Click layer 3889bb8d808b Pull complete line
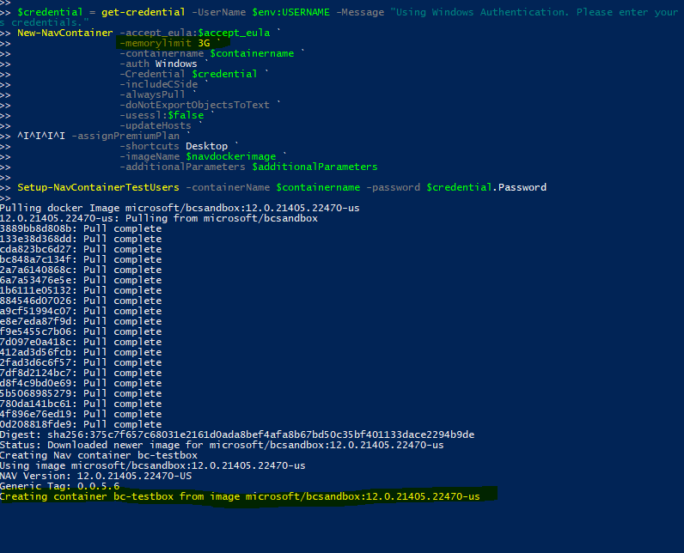This screenshot has width=684, height=553. click(81, 228)
